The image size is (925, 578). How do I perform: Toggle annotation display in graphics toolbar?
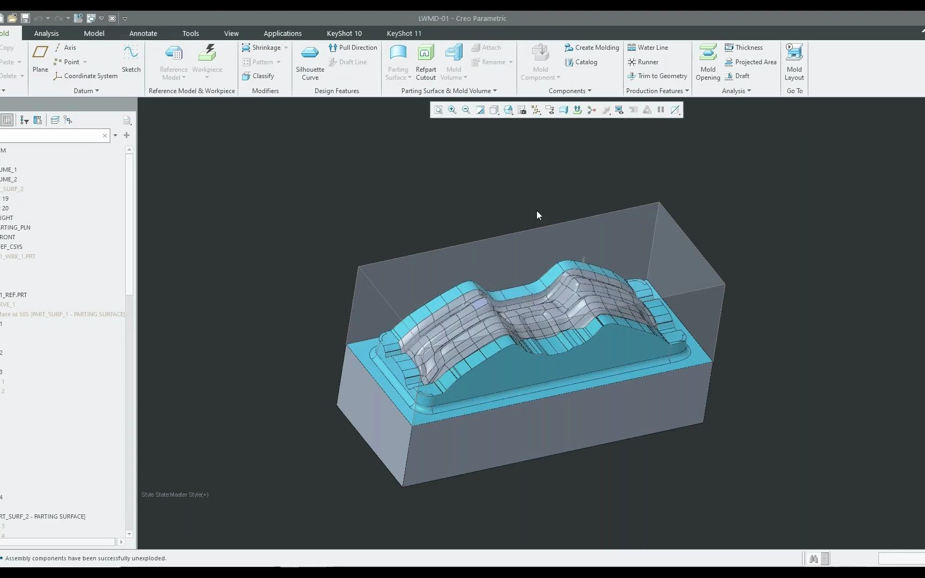click(x=550, y=110)
